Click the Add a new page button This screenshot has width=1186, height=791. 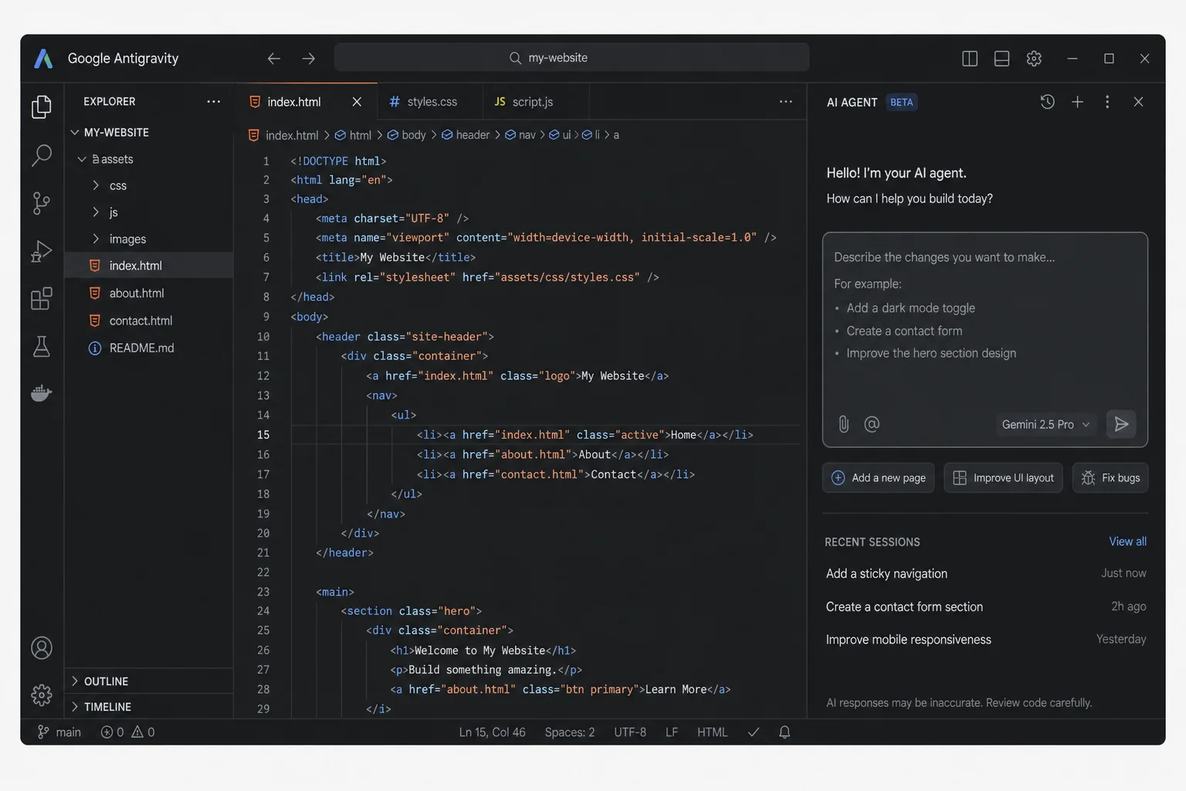[x=879, y=478]
